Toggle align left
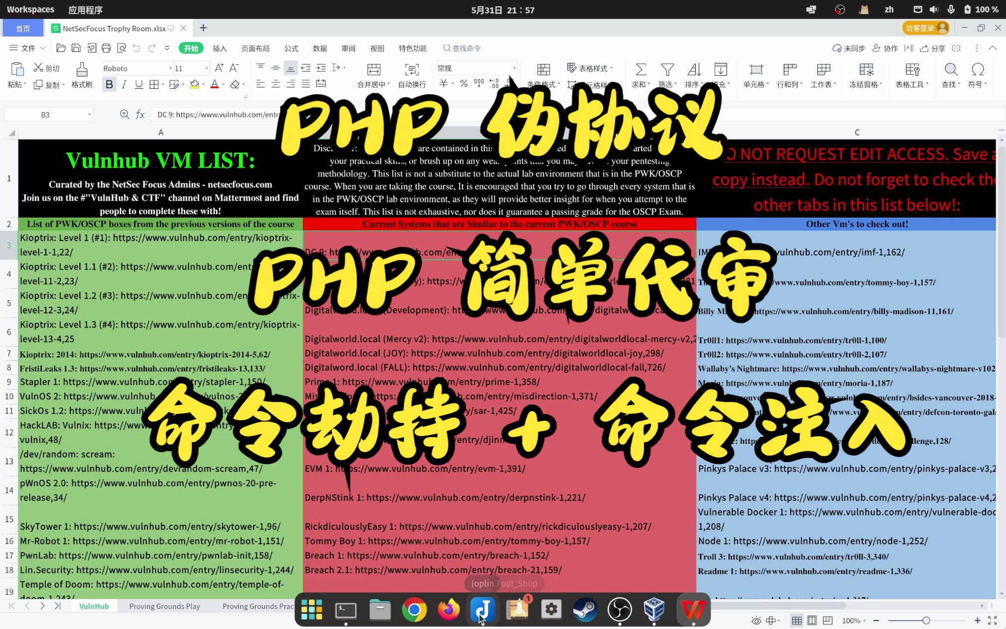The height and width of the screenshot is (629, 1006). tap(260, 84)
